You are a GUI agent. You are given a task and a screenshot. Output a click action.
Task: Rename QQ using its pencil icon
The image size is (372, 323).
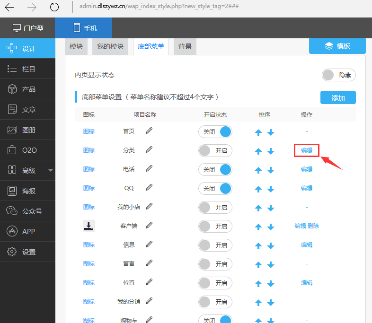coord(149,187)
